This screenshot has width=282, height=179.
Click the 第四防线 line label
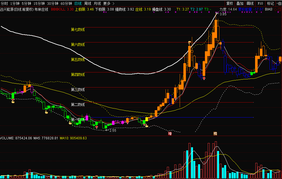[x=78, y=74]
